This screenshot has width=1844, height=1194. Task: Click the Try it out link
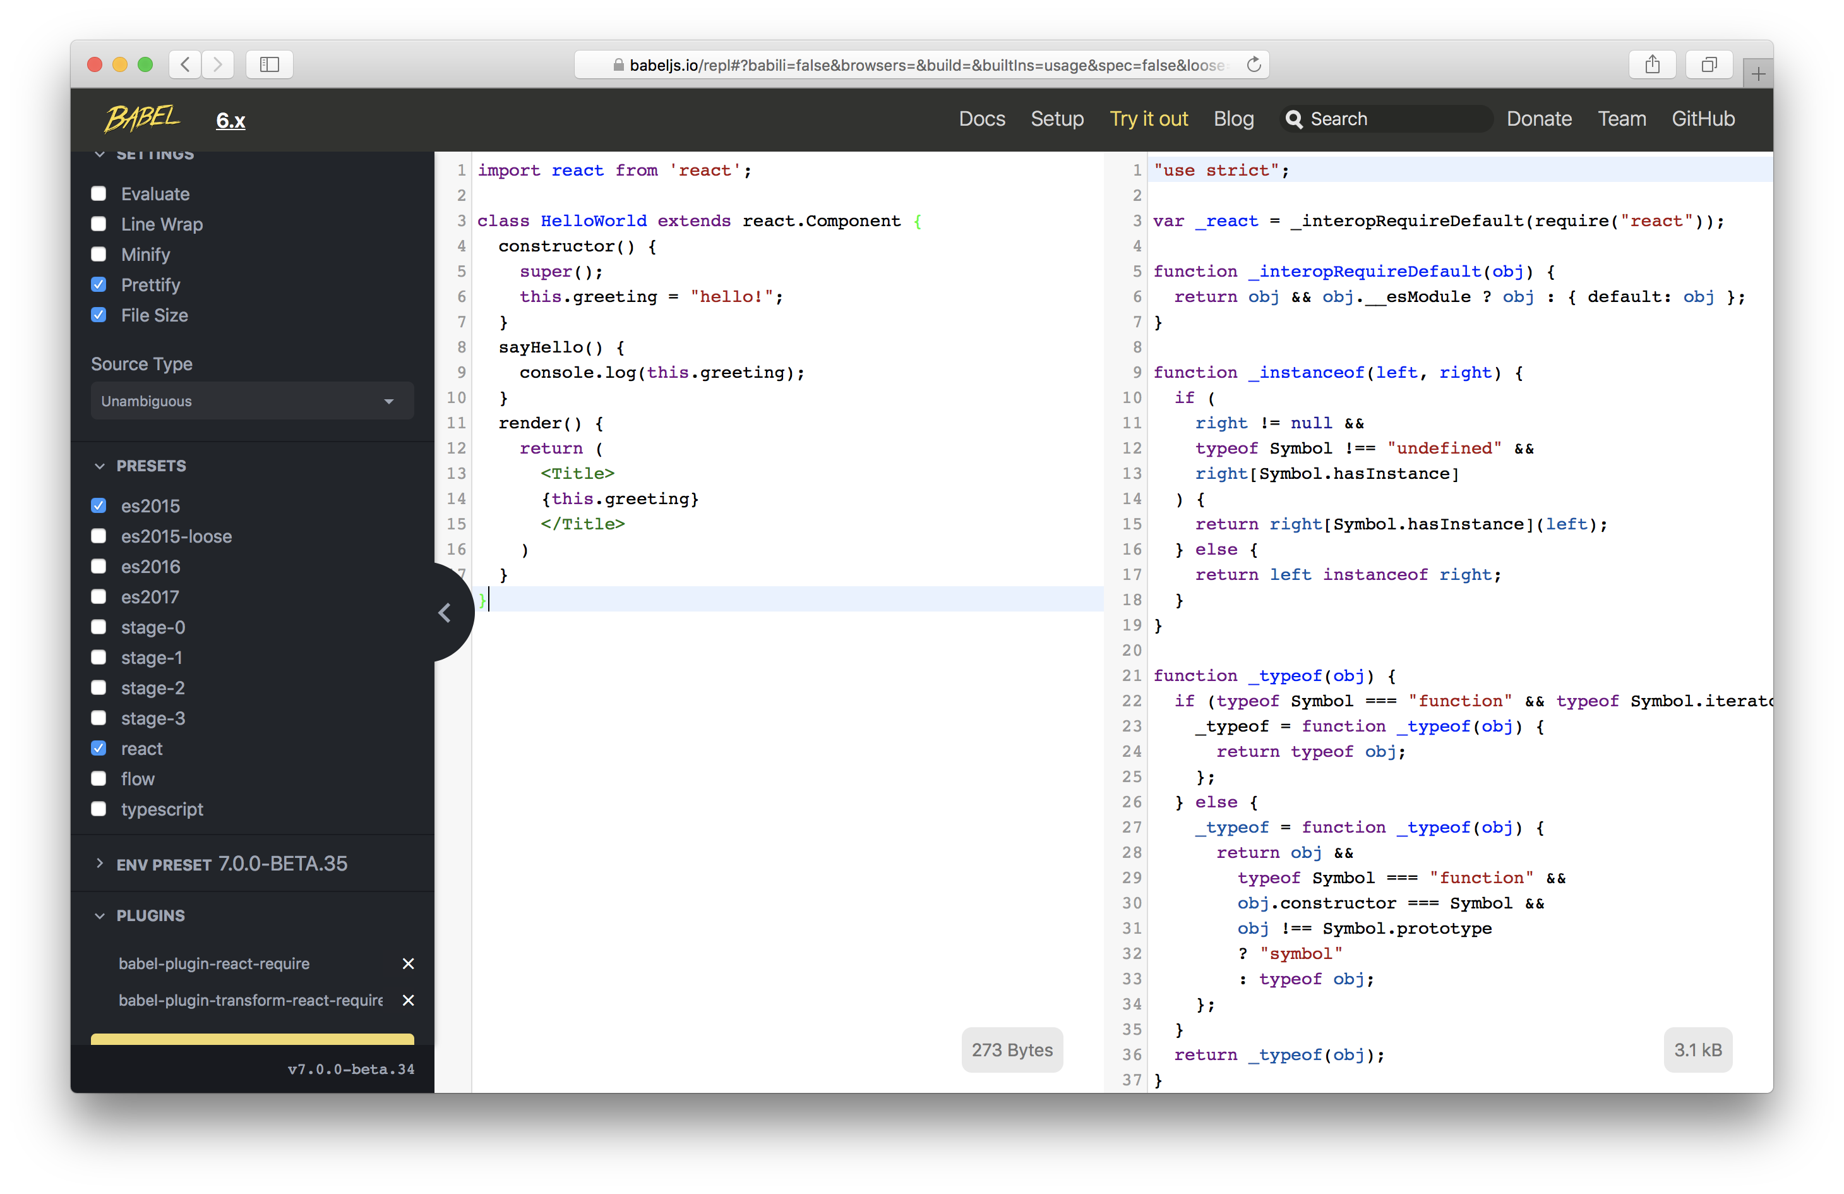point(1149,119)
